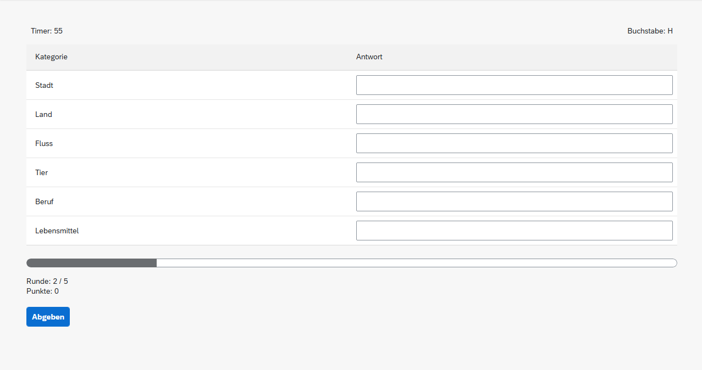Click the Kategorie column header
Viewport: 702px width, 370px height.
pyautogui.click(x=51, y=57)
